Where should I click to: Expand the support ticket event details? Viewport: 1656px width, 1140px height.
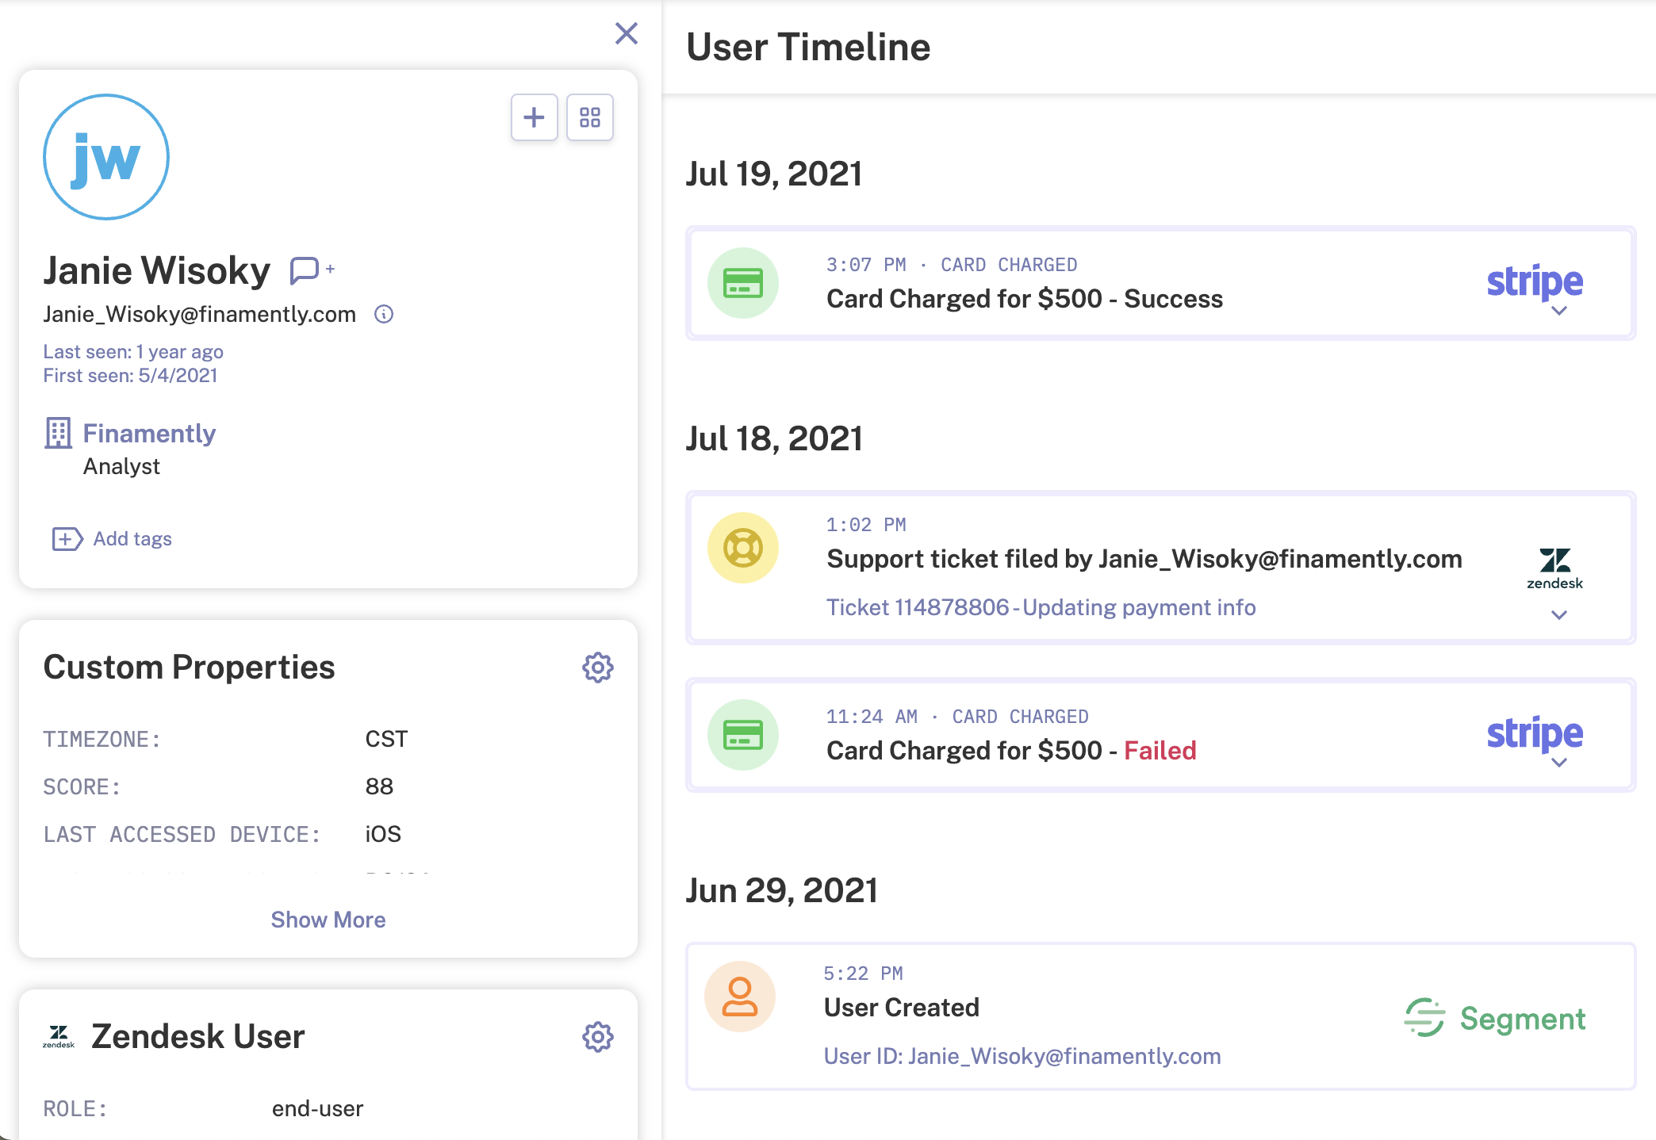tap(1559, 615)
